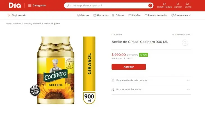Viewport: 205px width, 115px height.
Task: Click the Dia logo
Action: (x=15, y=6)
